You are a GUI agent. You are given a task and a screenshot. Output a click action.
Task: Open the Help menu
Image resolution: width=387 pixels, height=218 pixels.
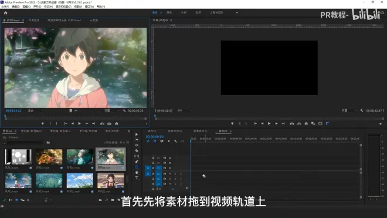point(101,6)
